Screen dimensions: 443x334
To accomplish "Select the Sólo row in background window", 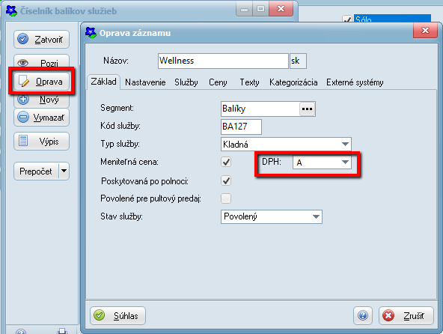I will click(x=392, y=19).
